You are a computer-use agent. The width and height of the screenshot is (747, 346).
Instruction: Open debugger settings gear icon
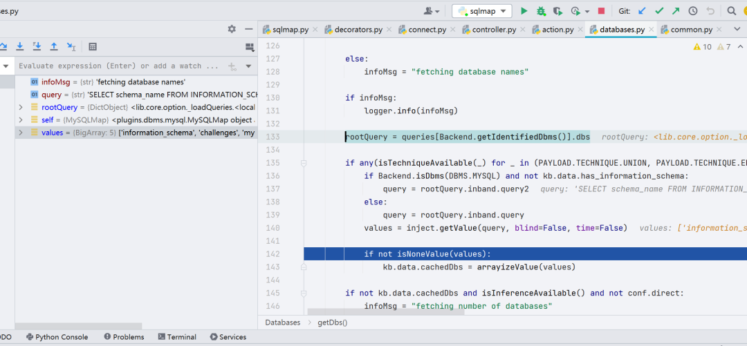click(x=232, y=29)
